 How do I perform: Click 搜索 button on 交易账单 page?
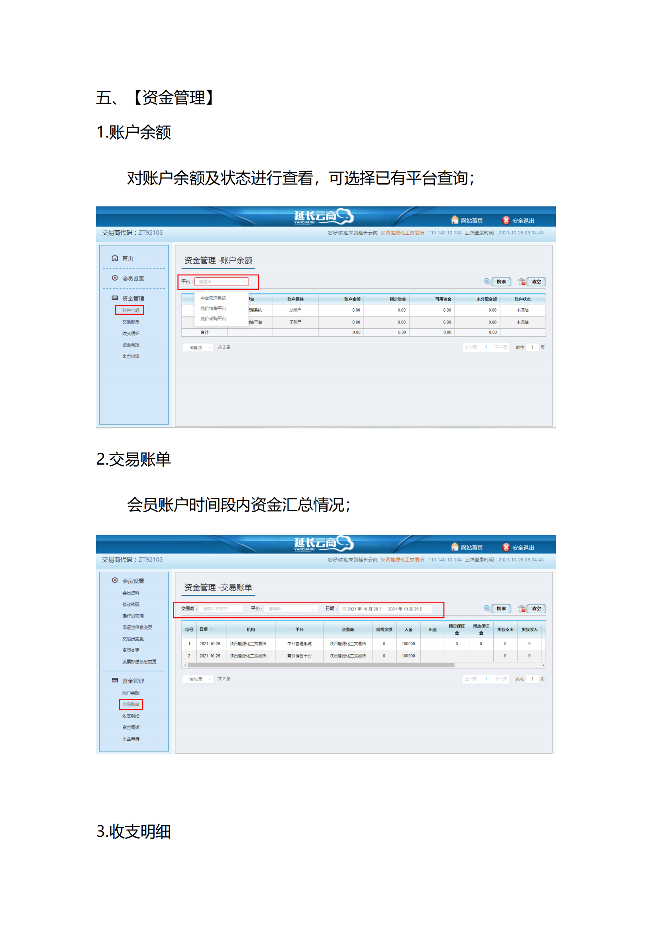point(501,608)
